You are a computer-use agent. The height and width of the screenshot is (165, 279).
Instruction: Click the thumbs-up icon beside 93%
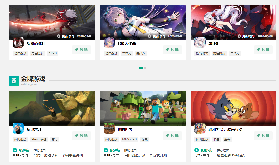[x=15, y=150]
